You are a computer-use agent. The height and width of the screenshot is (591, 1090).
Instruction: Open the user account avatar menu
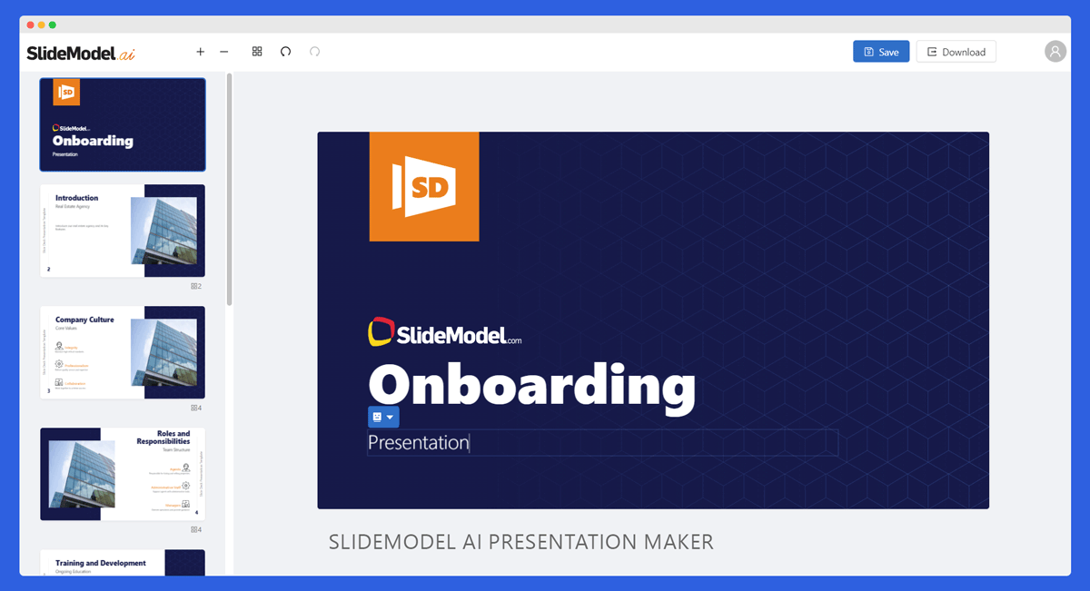pyautogui.click(x=1055, y=51)
